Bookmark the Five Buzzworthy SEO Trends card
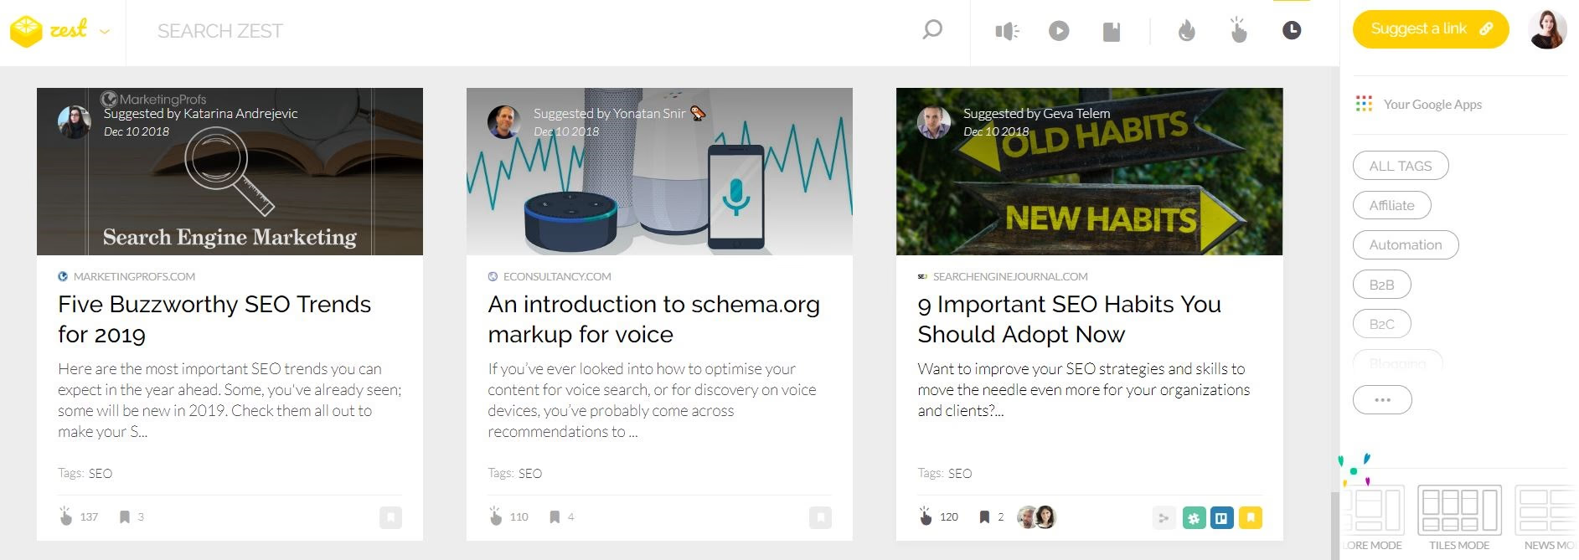The width and height of the screenshot is (1579, 560). click(x=390, y=518)
